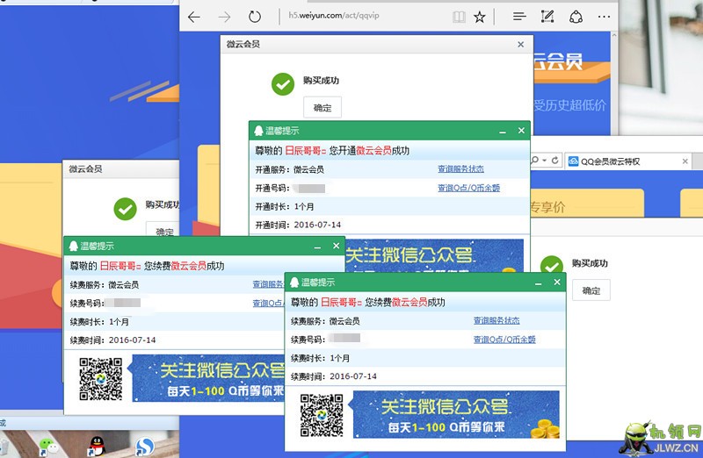Minimize the 开通微云会员成功 popup
Screen dimensions: 703x458
tap(503, 132)
